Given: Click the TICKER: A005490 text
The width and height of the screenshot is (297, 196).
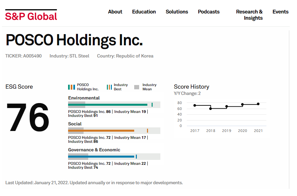Looking at the screenshot, I should click(23, 56).
